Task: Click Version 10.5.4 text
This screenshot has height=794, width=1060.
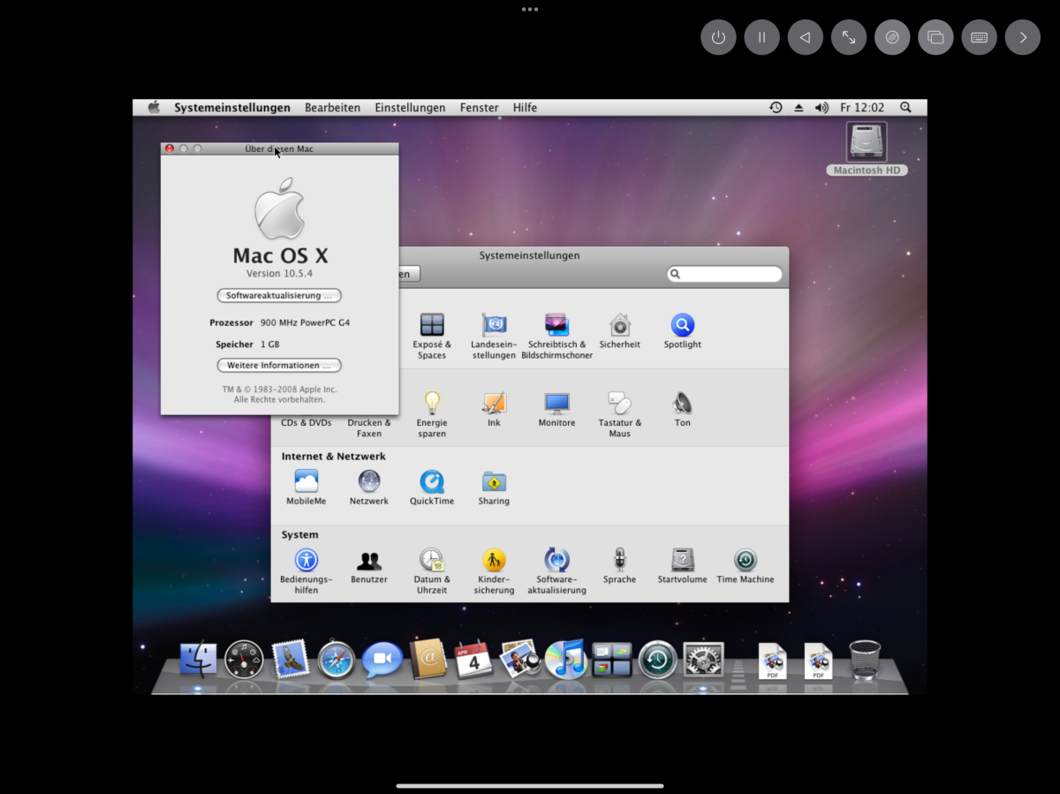Action: [279, 274]
